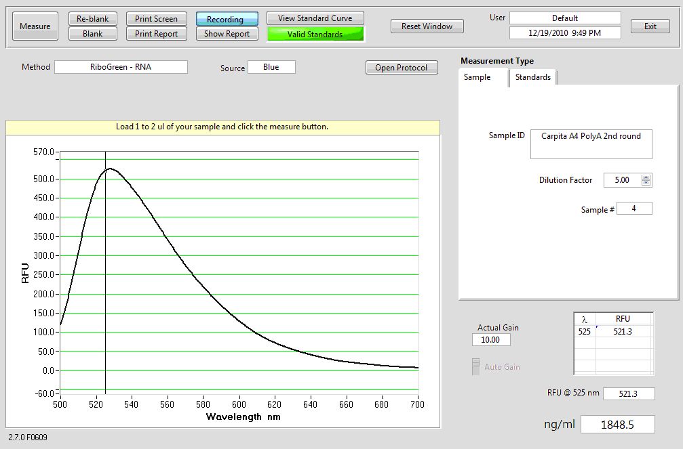Click the 500 x-axis start label

[60, 404]
